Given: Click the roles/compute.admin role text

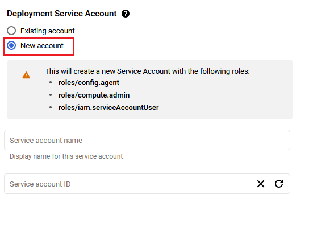Looking at the screenshot, I should (94, 95).
